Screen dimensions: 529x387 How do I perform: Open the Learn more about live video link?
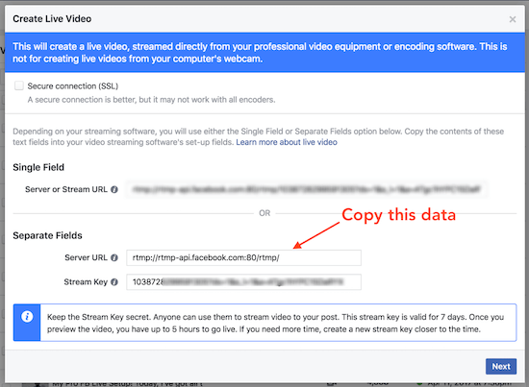click(287, 142)
